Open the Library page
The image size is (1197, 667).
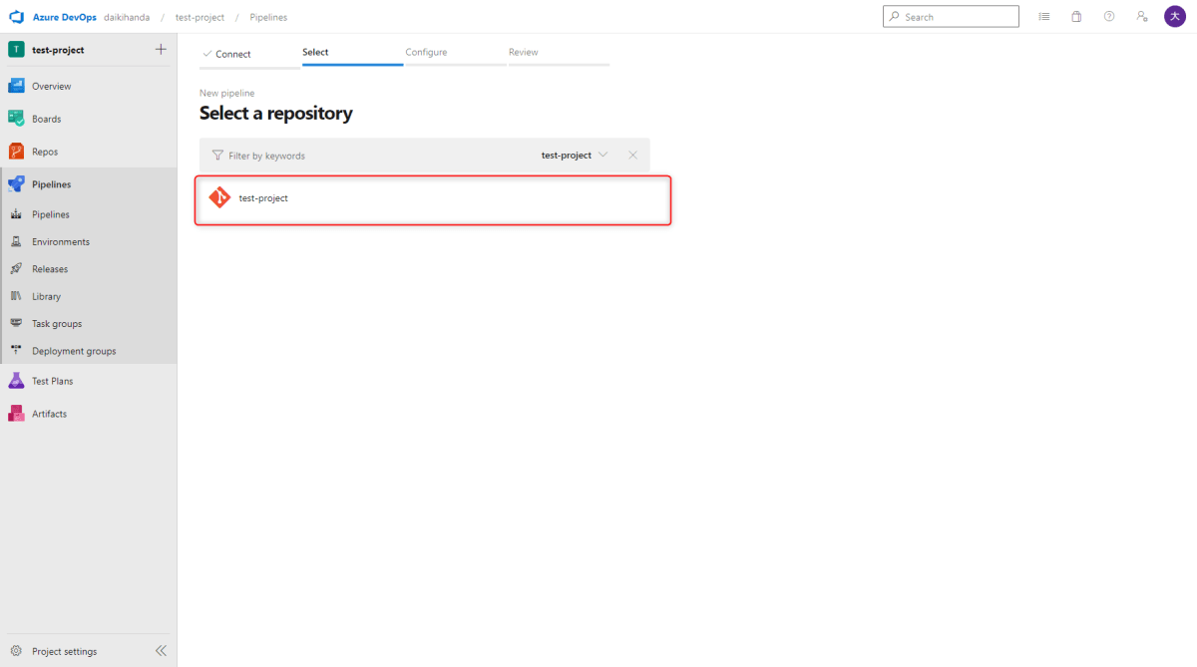tap(89, 296)
